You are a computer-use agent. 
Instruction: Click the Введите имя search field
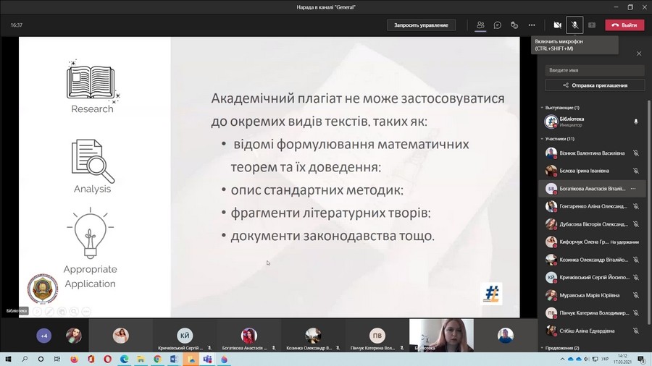pyautogui.click(x=594, y=70)
